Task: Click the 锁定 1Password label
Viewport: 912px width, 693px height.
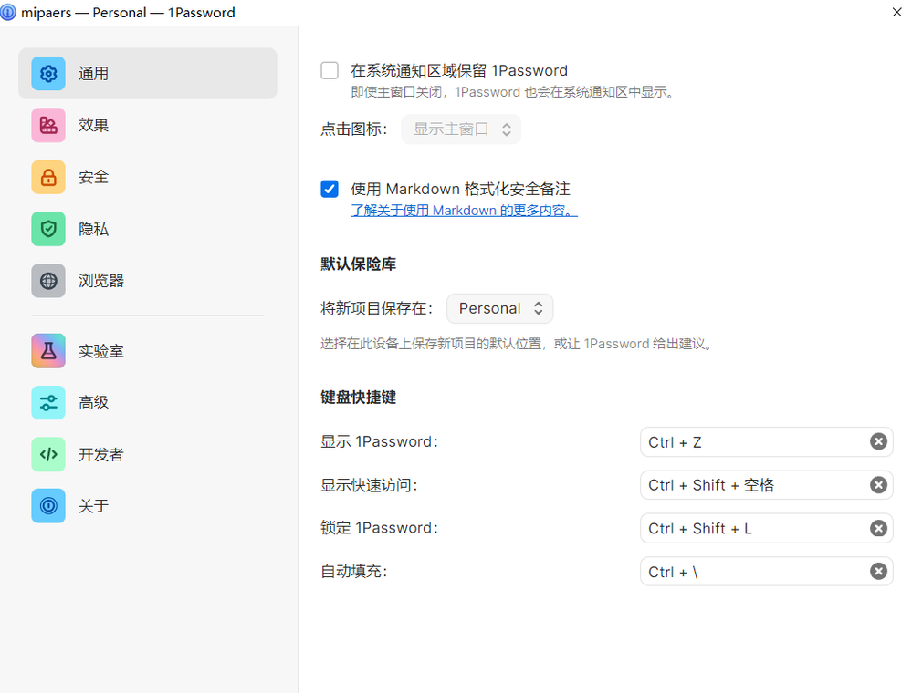Action: pos(379,528)
